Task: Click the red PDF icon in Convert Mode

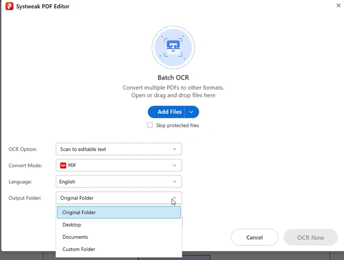Action: point(63,165)
